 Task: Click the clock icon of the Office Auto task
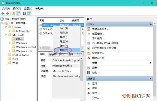coord(41,25)
